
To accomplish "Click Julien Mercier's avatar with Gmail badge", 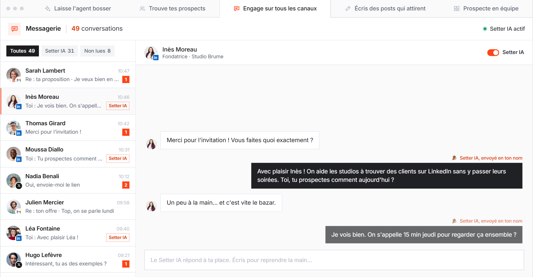I will [x=14, y=207].
